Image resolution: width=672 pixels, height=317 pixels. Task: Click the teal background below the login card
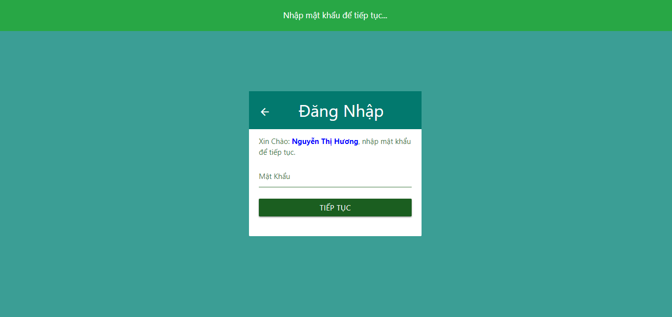point(335,277)
